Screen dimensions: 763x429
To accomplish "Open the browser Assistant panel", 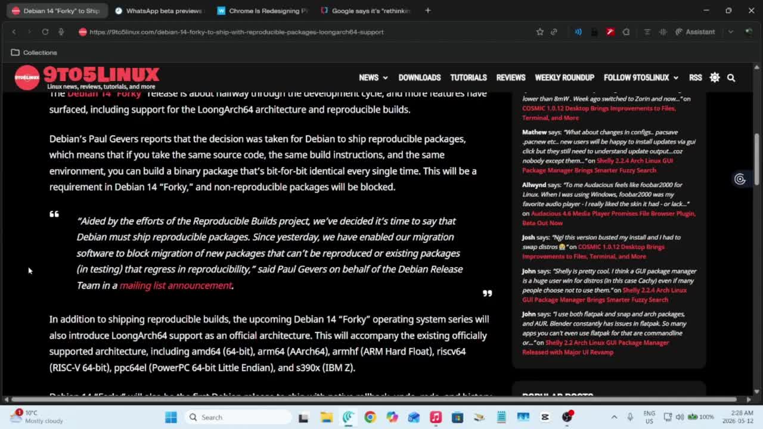I will [x=695, y=32].
